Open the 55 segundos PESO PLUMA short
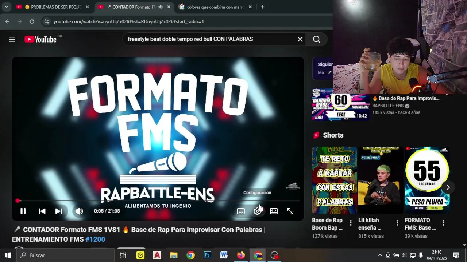The width and height of the screenshot is (467, 262). (427, 180)
